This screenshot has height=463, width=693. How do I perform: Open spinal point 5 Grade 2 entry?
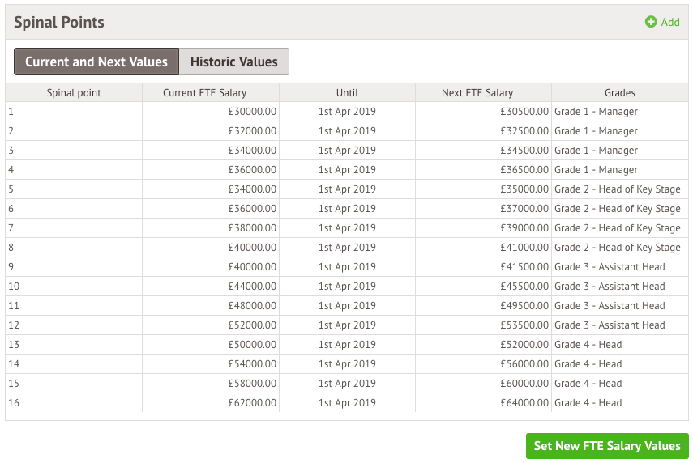point(618,189)
